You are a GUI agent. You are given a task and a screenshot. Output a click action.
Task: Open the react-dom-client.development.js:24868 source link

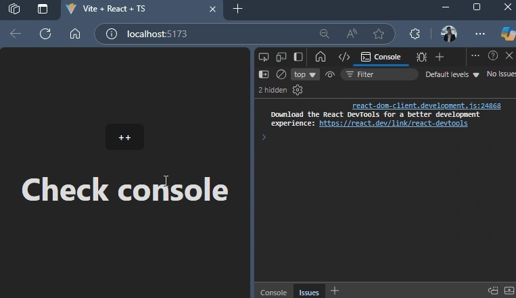[427, 105]
